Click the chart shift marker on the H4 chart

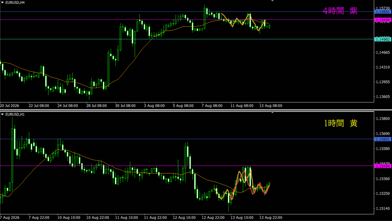click(272, 1)
